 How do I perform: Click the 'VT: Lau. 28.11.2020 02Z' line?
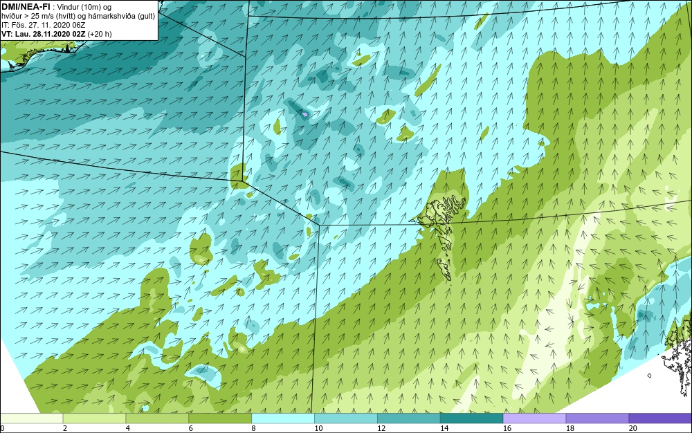(x=44, y=34)
